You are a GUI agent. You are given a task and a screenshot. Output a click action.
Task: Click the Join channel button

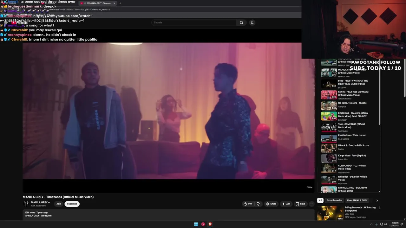coord(59,204)
